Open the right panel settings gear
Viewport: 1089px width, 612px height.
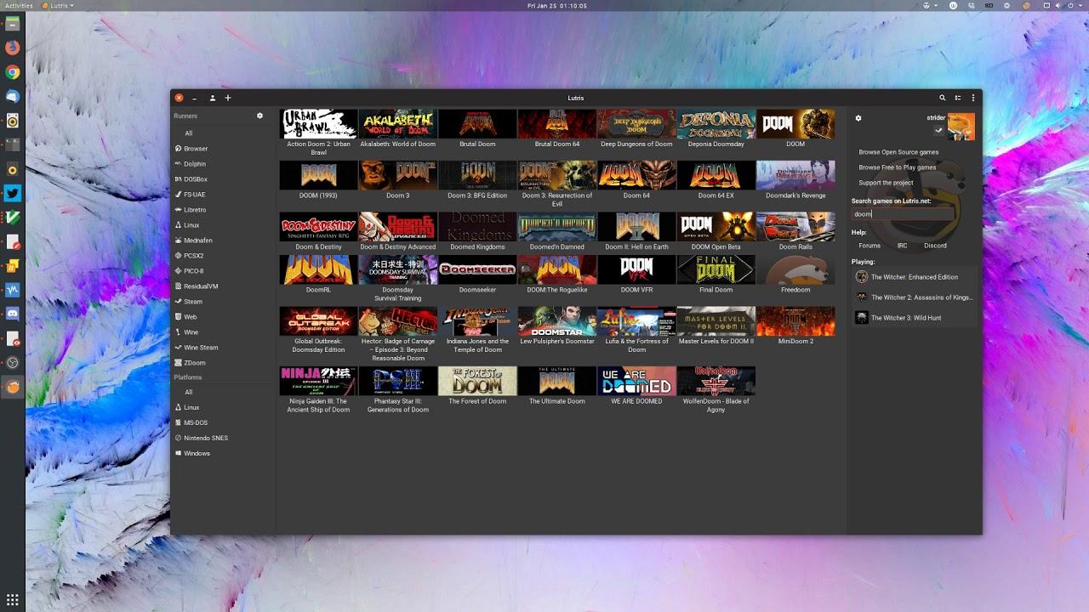click(x=858, y=118)
